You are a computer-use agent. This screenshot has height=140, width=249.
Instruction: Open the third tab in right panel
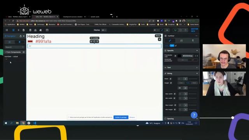click(193, 40)
